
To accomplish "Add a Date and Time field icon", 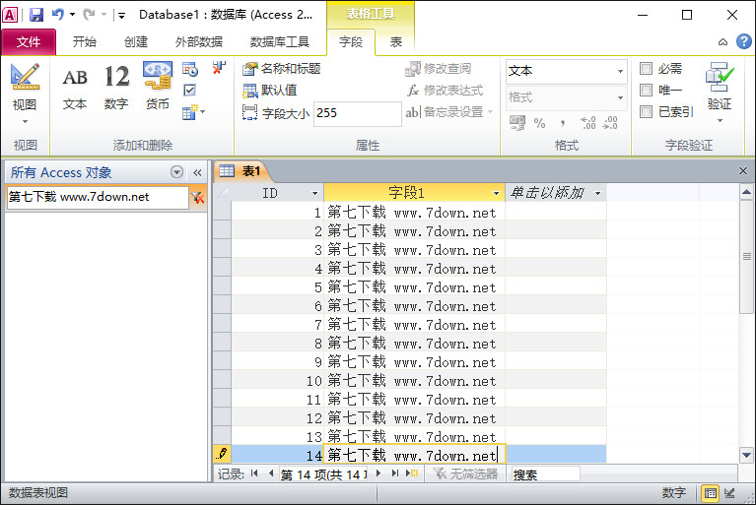I will click(x=190, y=69).
